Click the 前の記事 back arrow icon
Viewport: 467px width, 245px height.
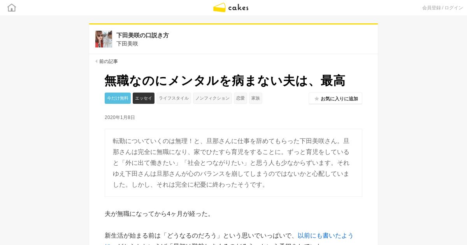click(x=96, y=61)
